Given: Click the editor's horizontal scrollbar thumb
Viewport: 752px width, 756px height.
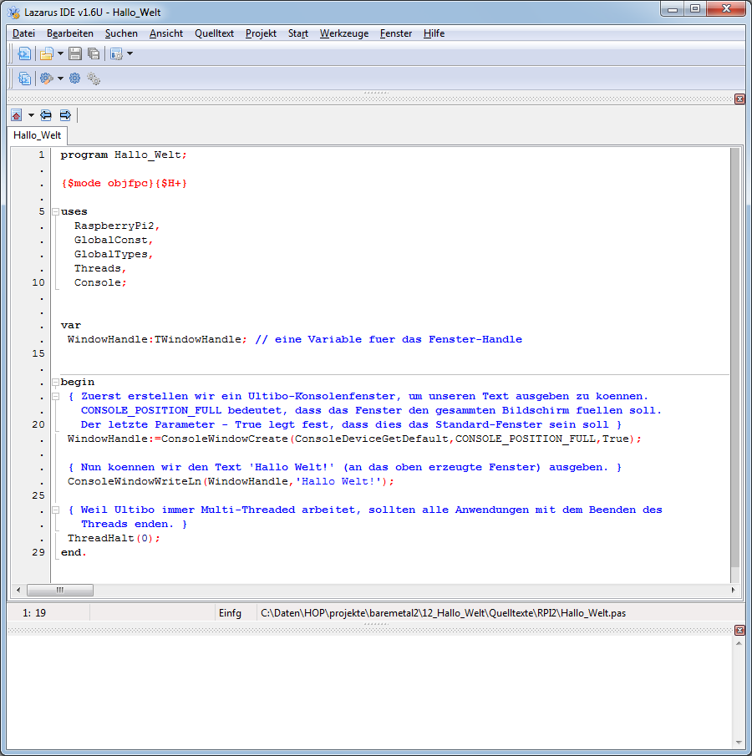Looking at the screenshot, I should (x=60, y=590).
